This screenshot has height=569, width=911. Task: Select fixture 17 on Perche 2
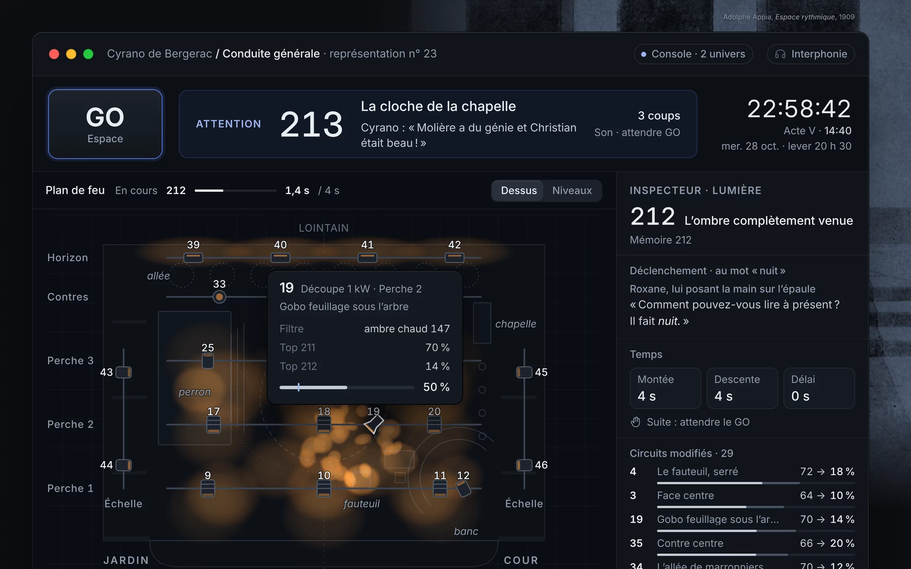(x=214, y=424)
